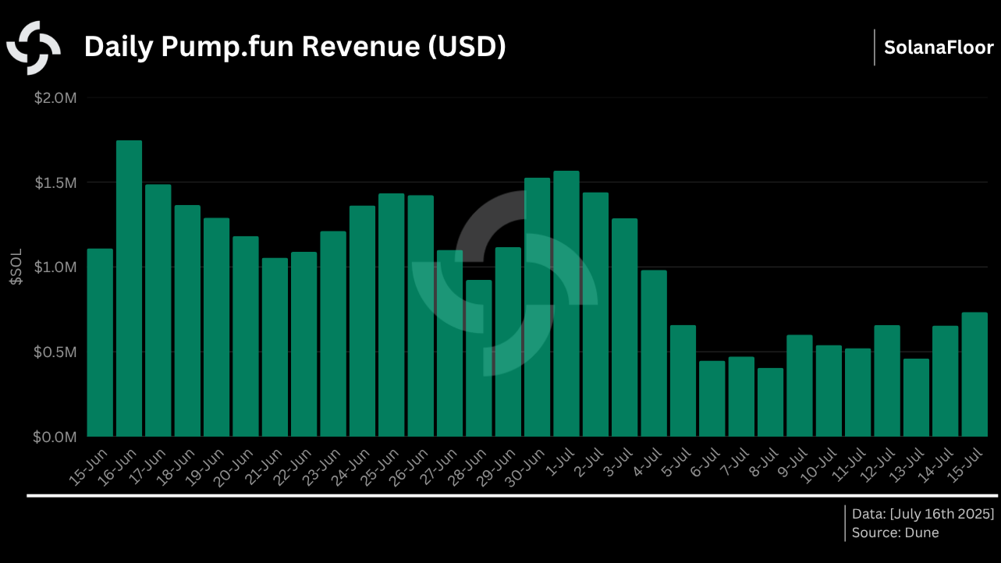Select the 1-Jul revenue bar

tap(566, 304)
